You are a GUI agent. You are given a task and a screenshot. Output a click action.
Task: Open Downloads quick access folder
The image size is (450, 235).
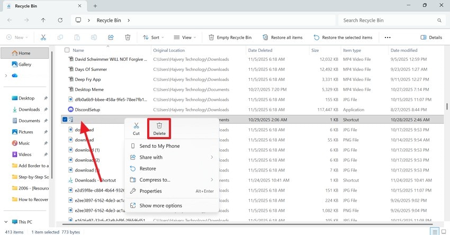coord(29,110)
